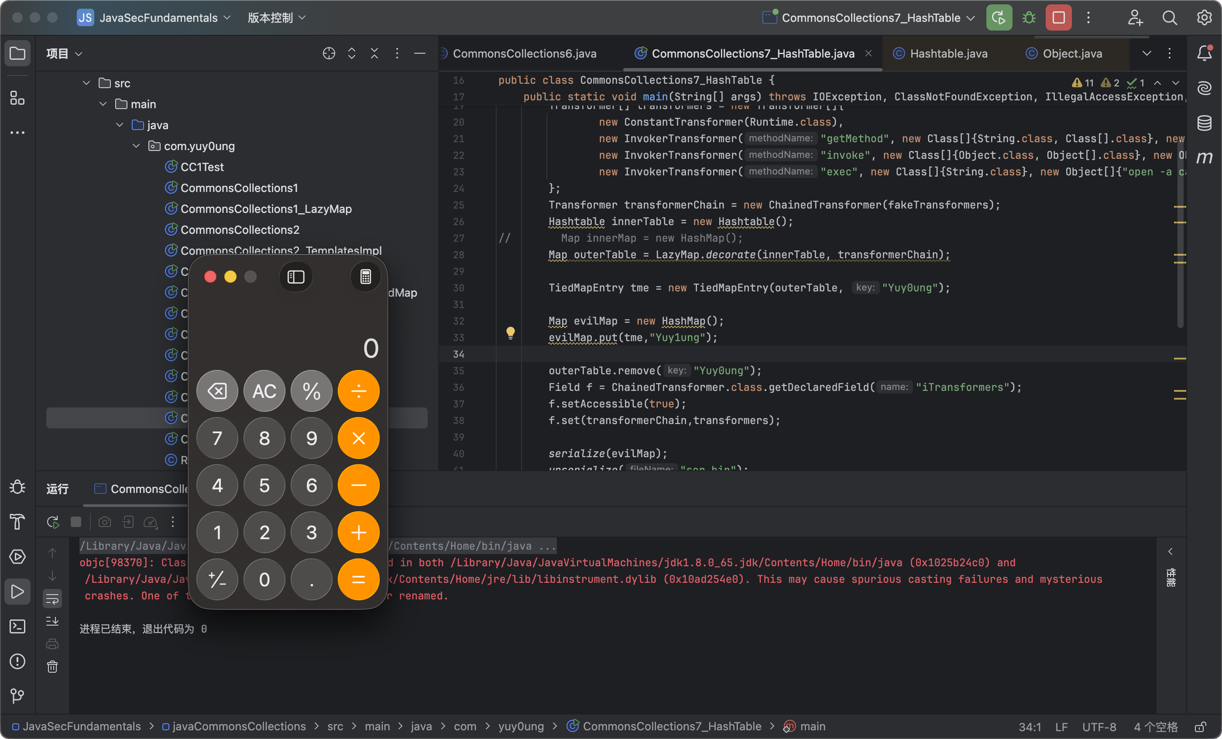Clear console output with trash icon

click(x=52, y=667)
